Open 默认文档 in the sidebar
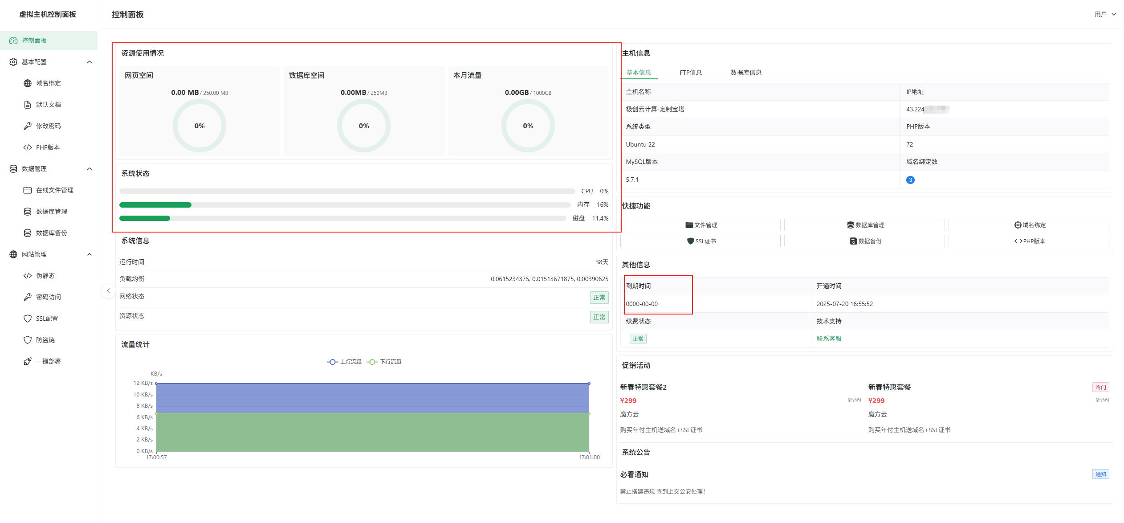This screenshot has width=1124, height=523. [49, 105]
